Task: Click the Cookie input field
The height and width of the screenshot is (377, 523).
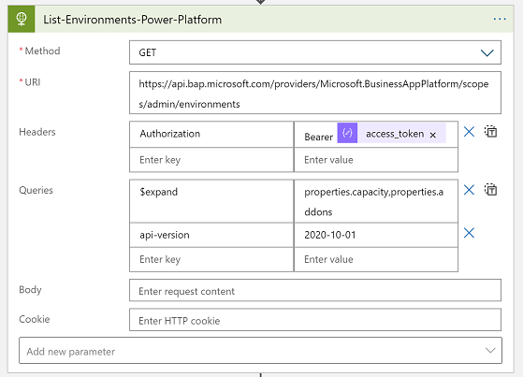Action: [315, 320]
